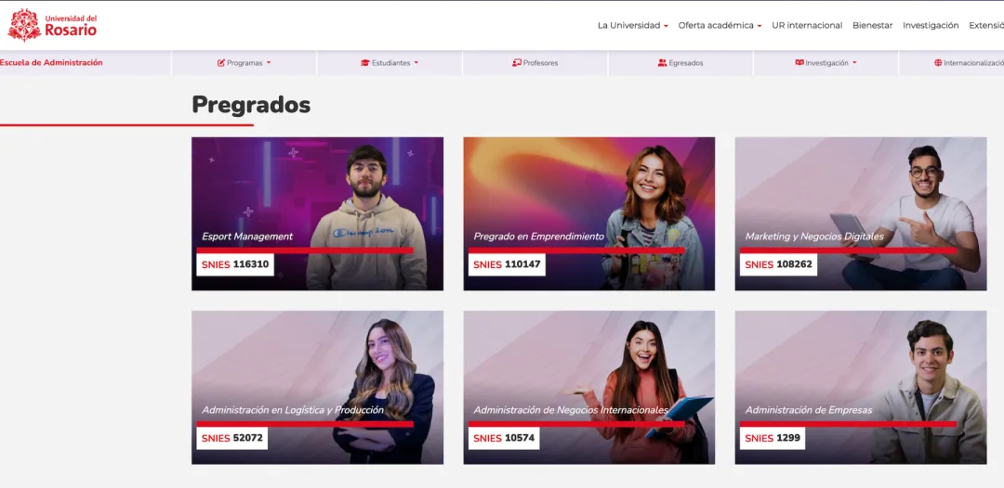This screenshot has width=1004, height=488.
Task: Open the Estudiantes submenu caret
Action: pyautogui.click(x=416, y=63)
